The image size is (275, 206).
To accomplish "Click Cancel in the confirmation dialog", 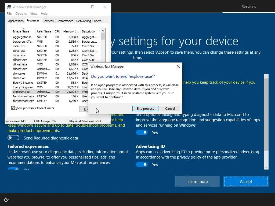I will pos(170,109).
